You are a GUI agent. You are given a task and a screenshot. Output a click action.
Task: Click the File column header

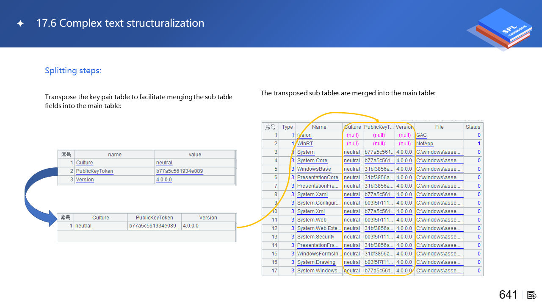(x=439, y=127)
